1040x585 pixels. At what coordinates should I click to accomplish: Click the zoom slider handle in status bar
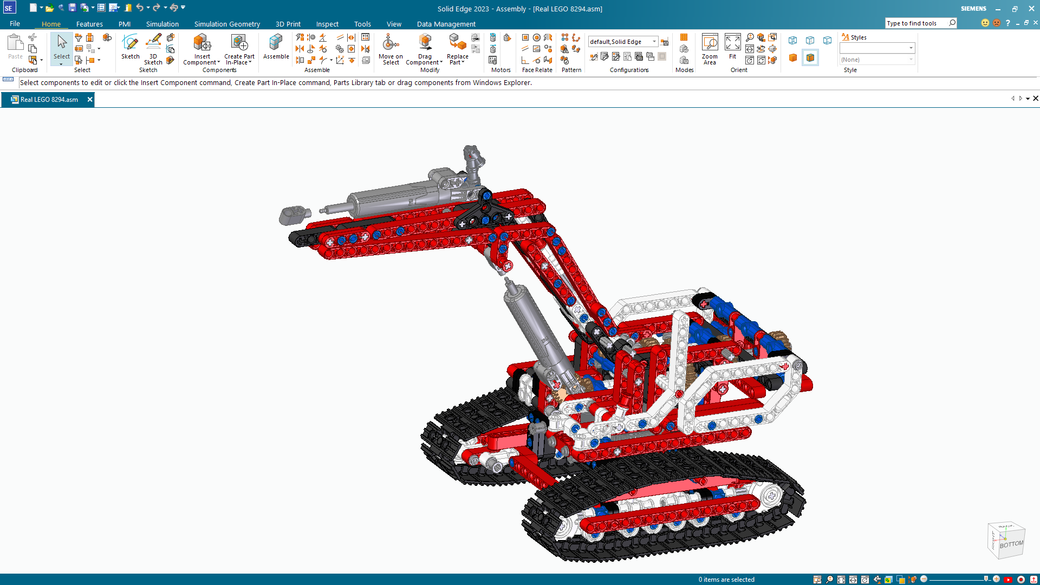(x=986, y=579)
